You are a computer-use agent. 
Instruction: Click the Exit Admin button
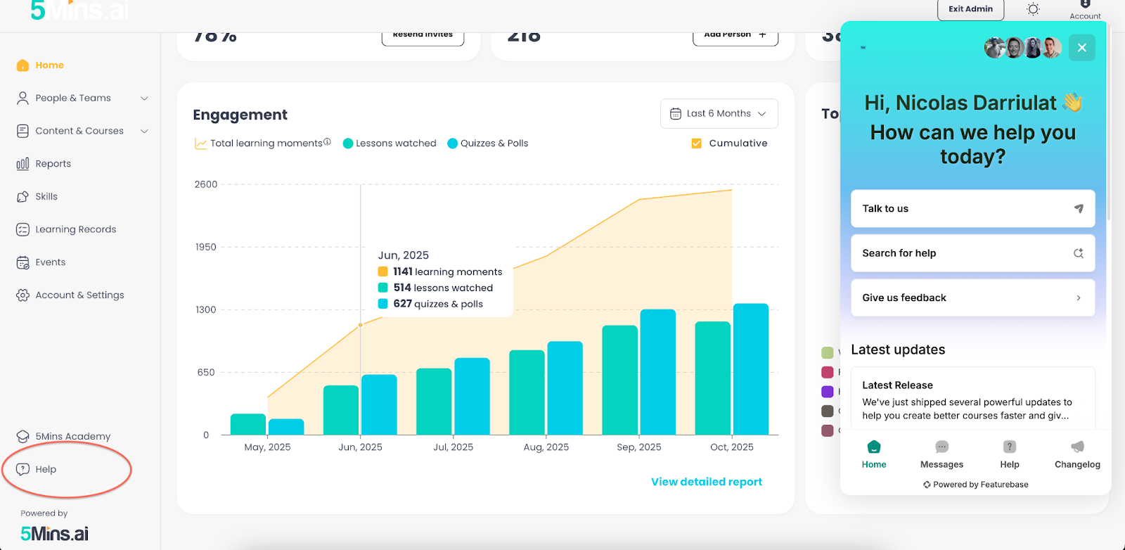pyautogui.click(x=970, y=9)
